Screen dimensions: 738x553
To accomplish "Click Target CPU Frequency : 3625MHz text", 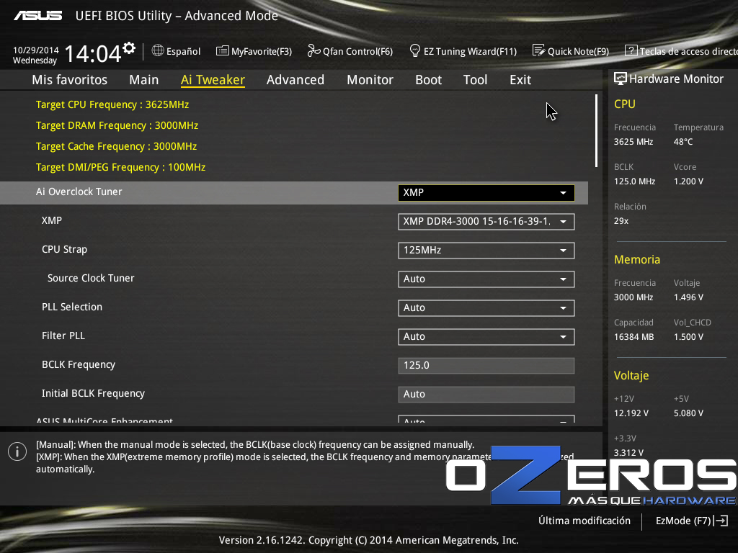I will point(112,104).
